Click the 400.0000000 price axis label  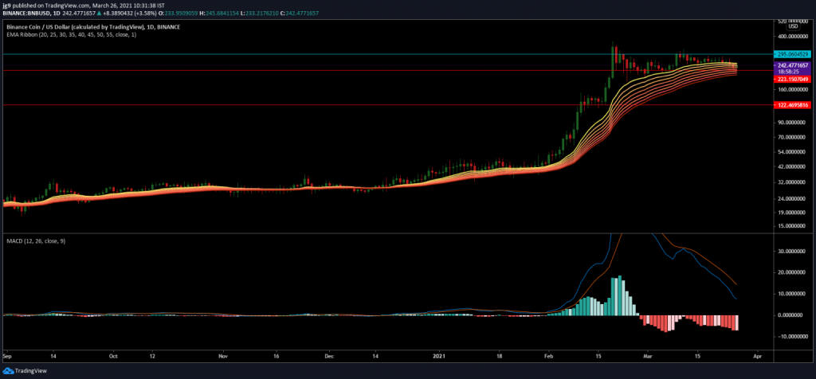(x=791, y=37)
